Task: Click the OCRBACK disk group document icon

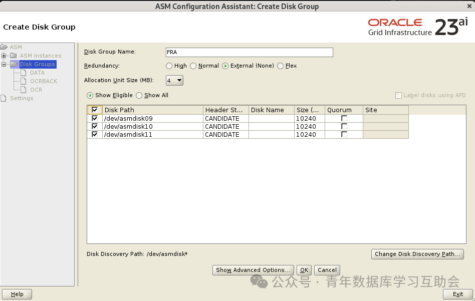Action: [24, 81]
